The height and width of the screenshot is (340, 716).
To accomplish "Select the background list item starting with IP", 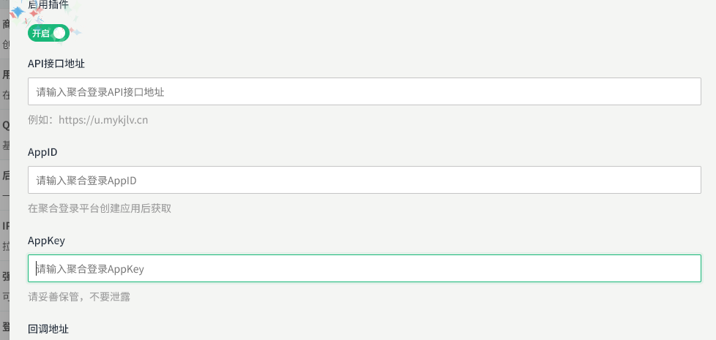I will click(x=5, y=226).
